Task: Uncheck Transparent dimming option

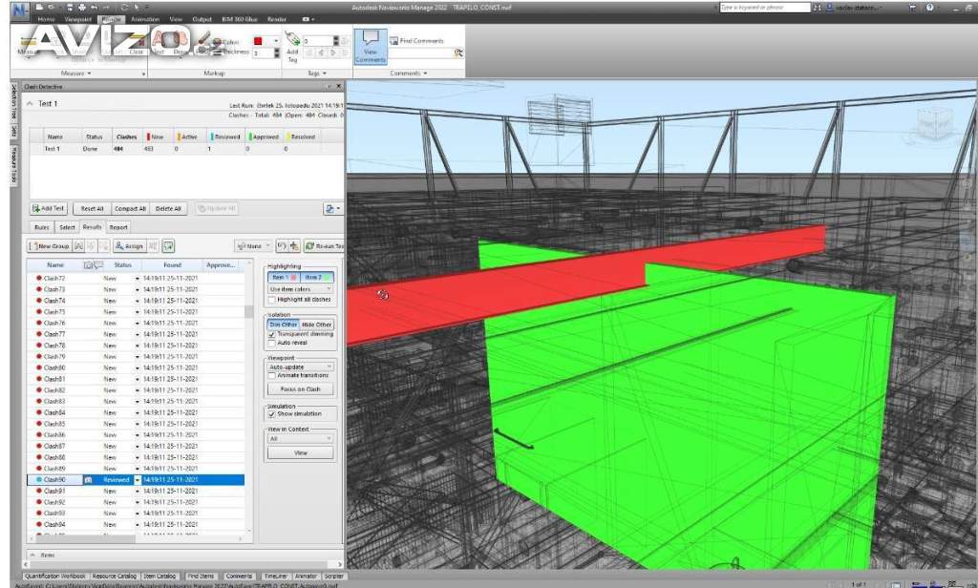Action: pyautogui.click(x=272, y=334)
